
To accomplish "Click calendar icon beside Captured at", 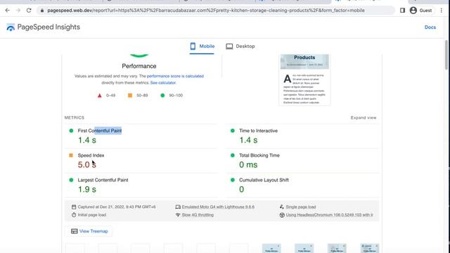I will click(74, 207).
